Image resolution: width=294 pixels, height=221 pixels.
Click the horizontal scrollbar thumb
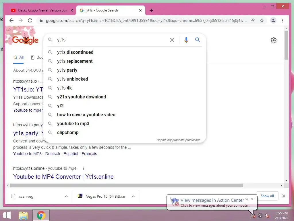tap(126, 186)
